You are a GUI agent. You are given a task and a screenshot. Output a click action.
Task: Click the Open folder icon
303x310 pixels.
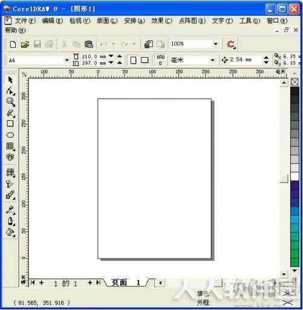point(25,44)
